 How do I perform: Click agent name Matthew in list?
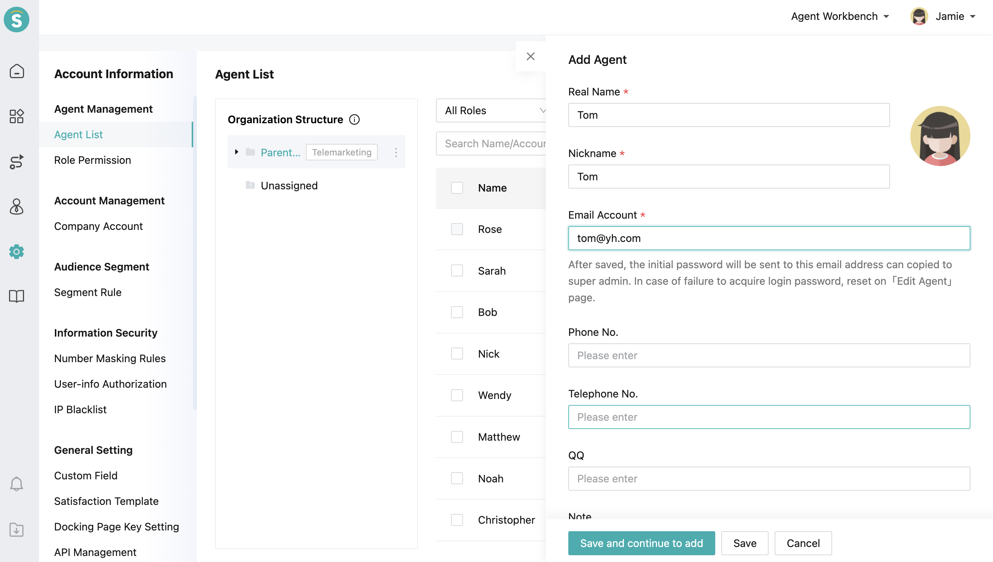499,437
